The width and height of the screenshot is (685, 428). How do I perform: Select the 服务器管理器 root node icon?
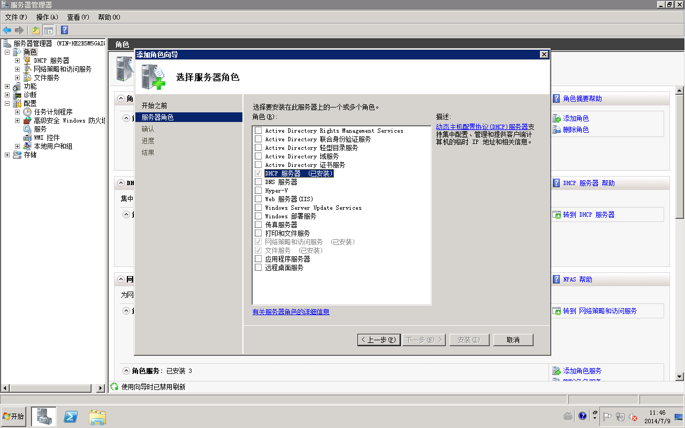coord(7,43)
